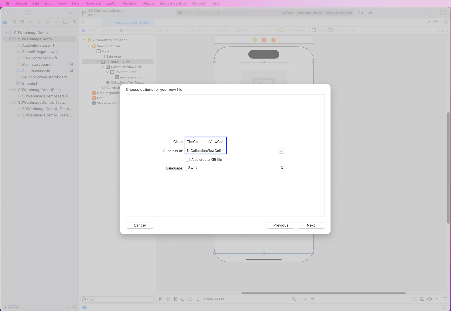This screenshot has width=451, height=311.
Task: Click the Class name text field
Action: point(235,142)
